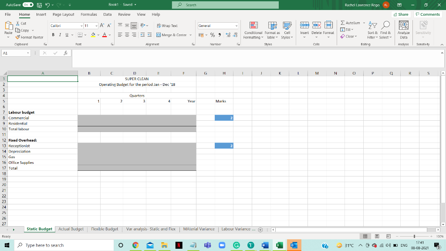Increase the indent
Screen dimensions: 446x251
pos(150,35)
